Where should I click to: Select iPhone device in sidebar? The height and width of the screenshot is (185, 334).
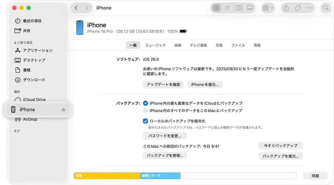38,110
